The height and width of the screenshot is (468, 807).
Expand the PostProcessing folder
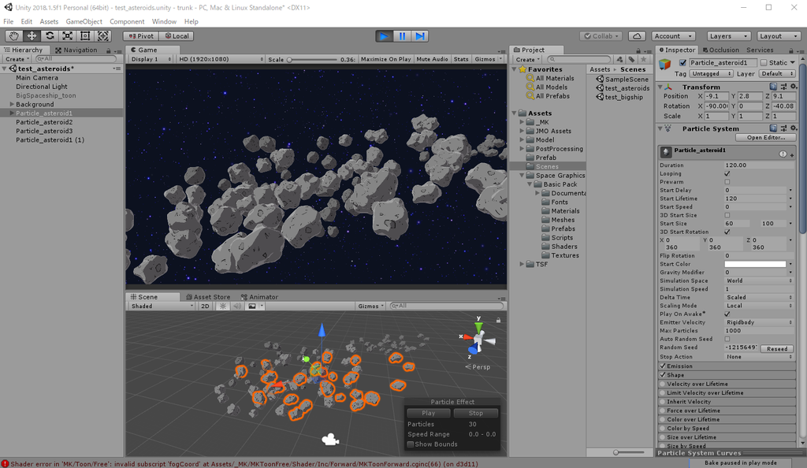tap(522, 149)
